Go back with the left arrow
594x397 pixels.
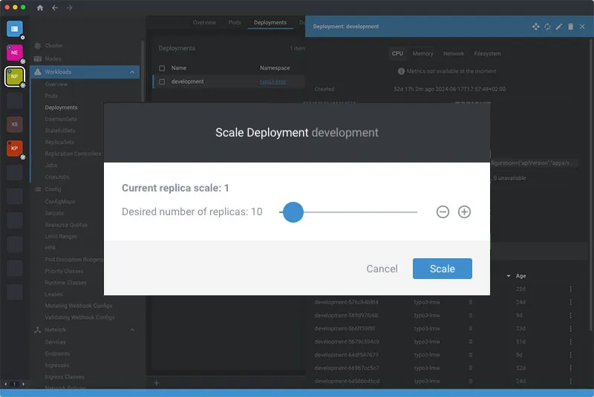pos(55,7)
